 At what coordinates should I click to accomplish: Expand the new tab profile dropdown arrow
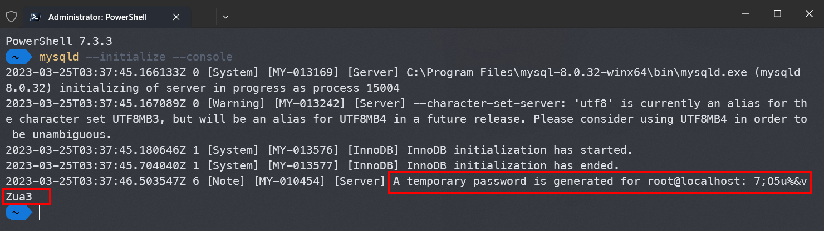coord(225,17)
